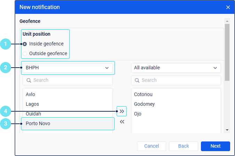The image size is (235, 156).
Task: Click the scroll-down arrow of the dialog scrollbar
Action: [x=227, y=130]
